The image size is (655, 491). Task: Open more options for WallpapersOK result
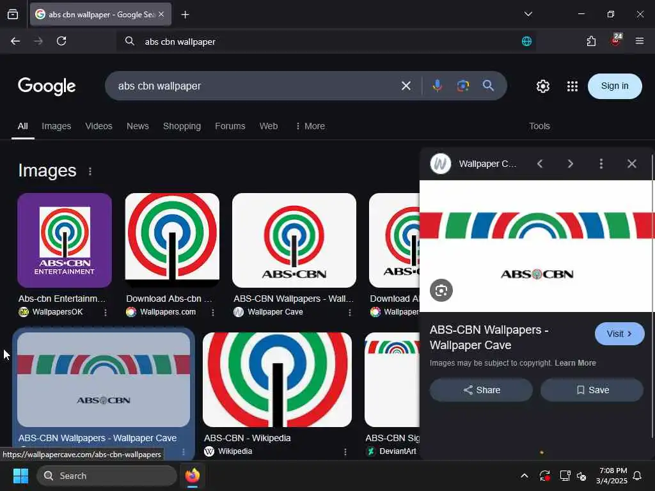coord(106,312)
